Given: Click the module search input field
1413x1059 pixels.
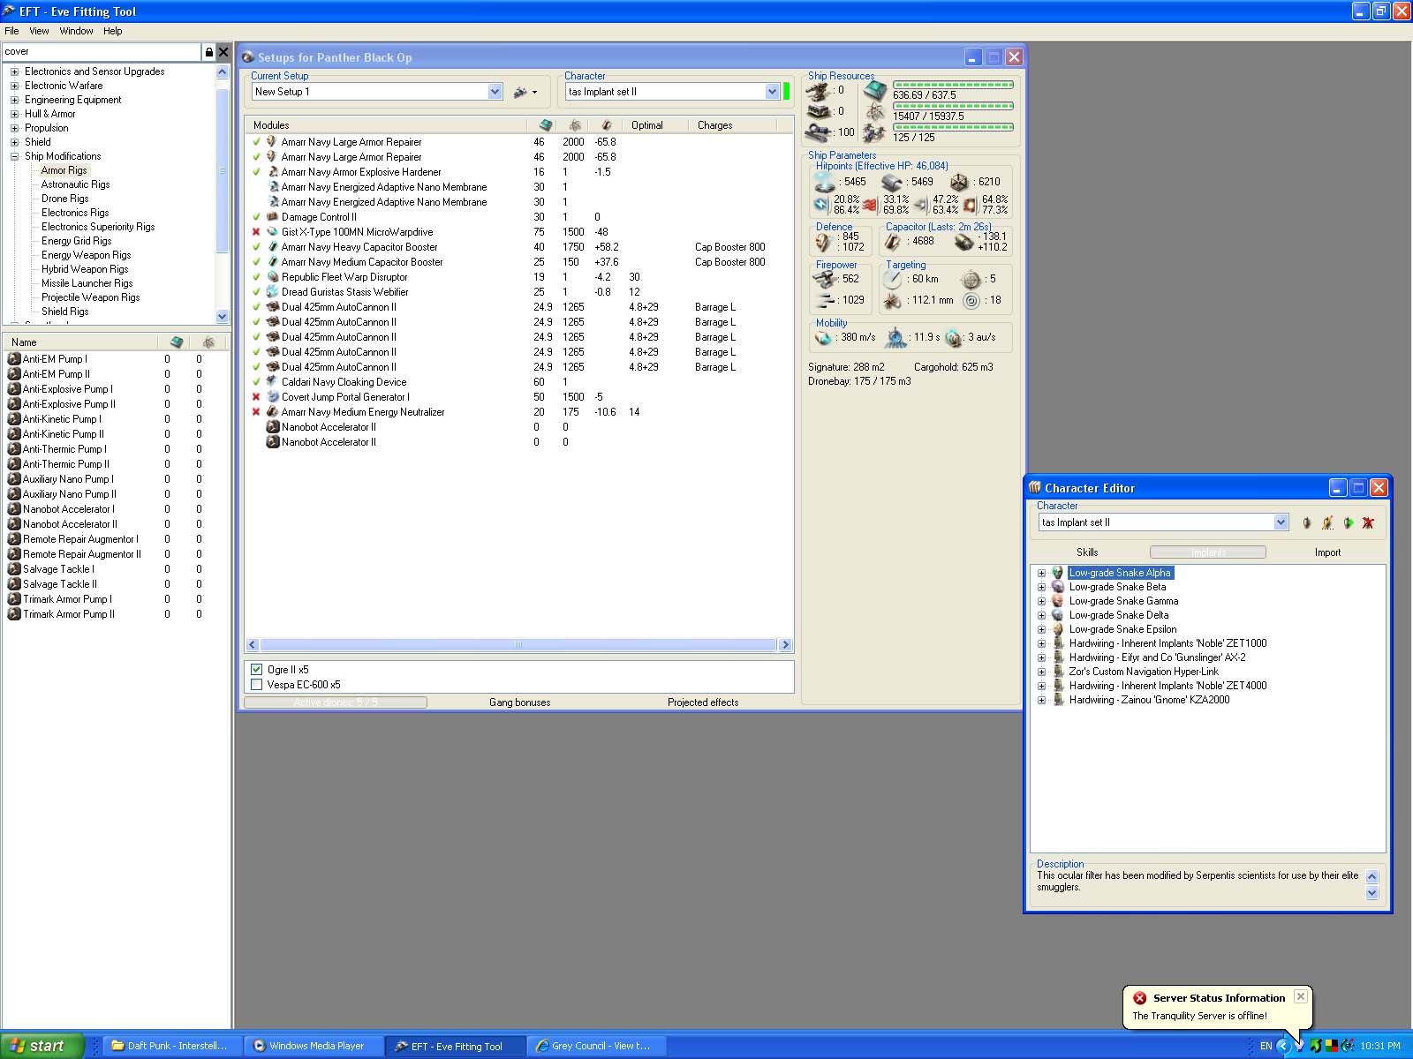Looking at the screenshot, I should pos(102,52).
